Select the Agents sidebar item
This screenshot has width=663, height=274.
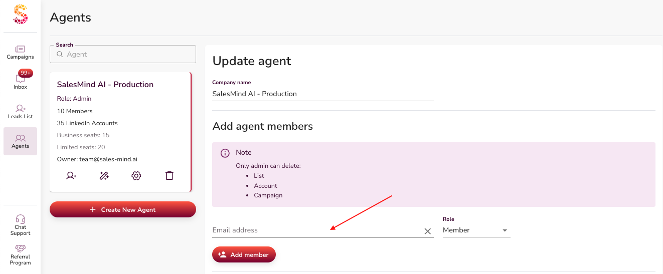[x=20, y=141]
